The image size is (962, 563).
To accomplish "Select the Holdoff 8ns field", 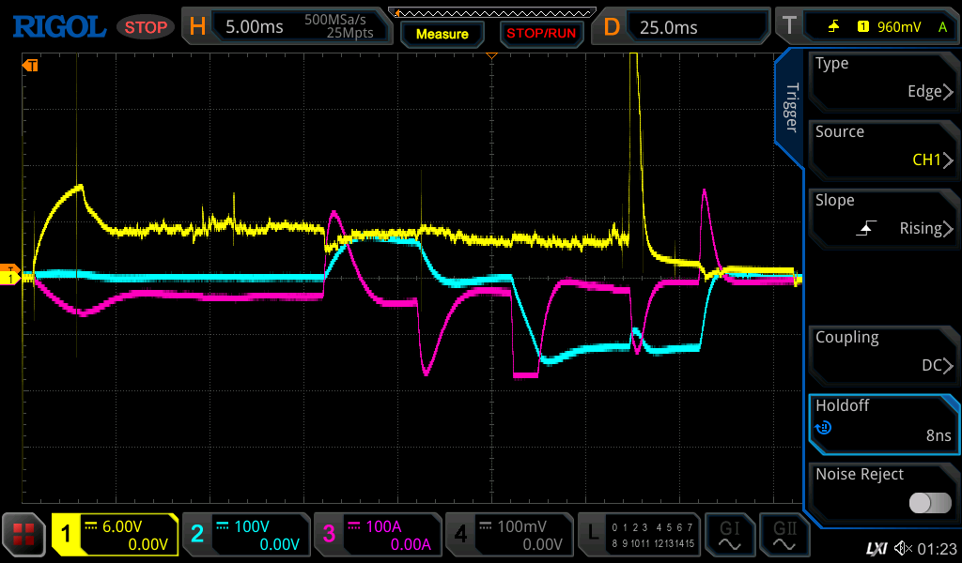I will [x=883, y=421].
